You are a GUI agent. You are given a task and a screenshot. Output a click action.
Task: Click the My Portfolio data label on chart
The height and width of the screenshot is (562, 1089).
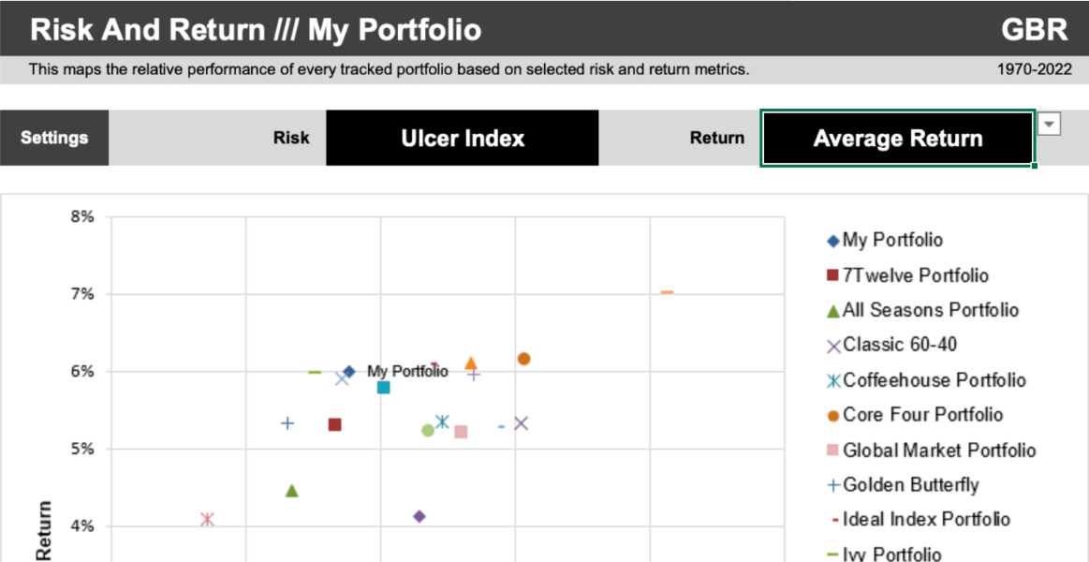[x=407, y=372]
